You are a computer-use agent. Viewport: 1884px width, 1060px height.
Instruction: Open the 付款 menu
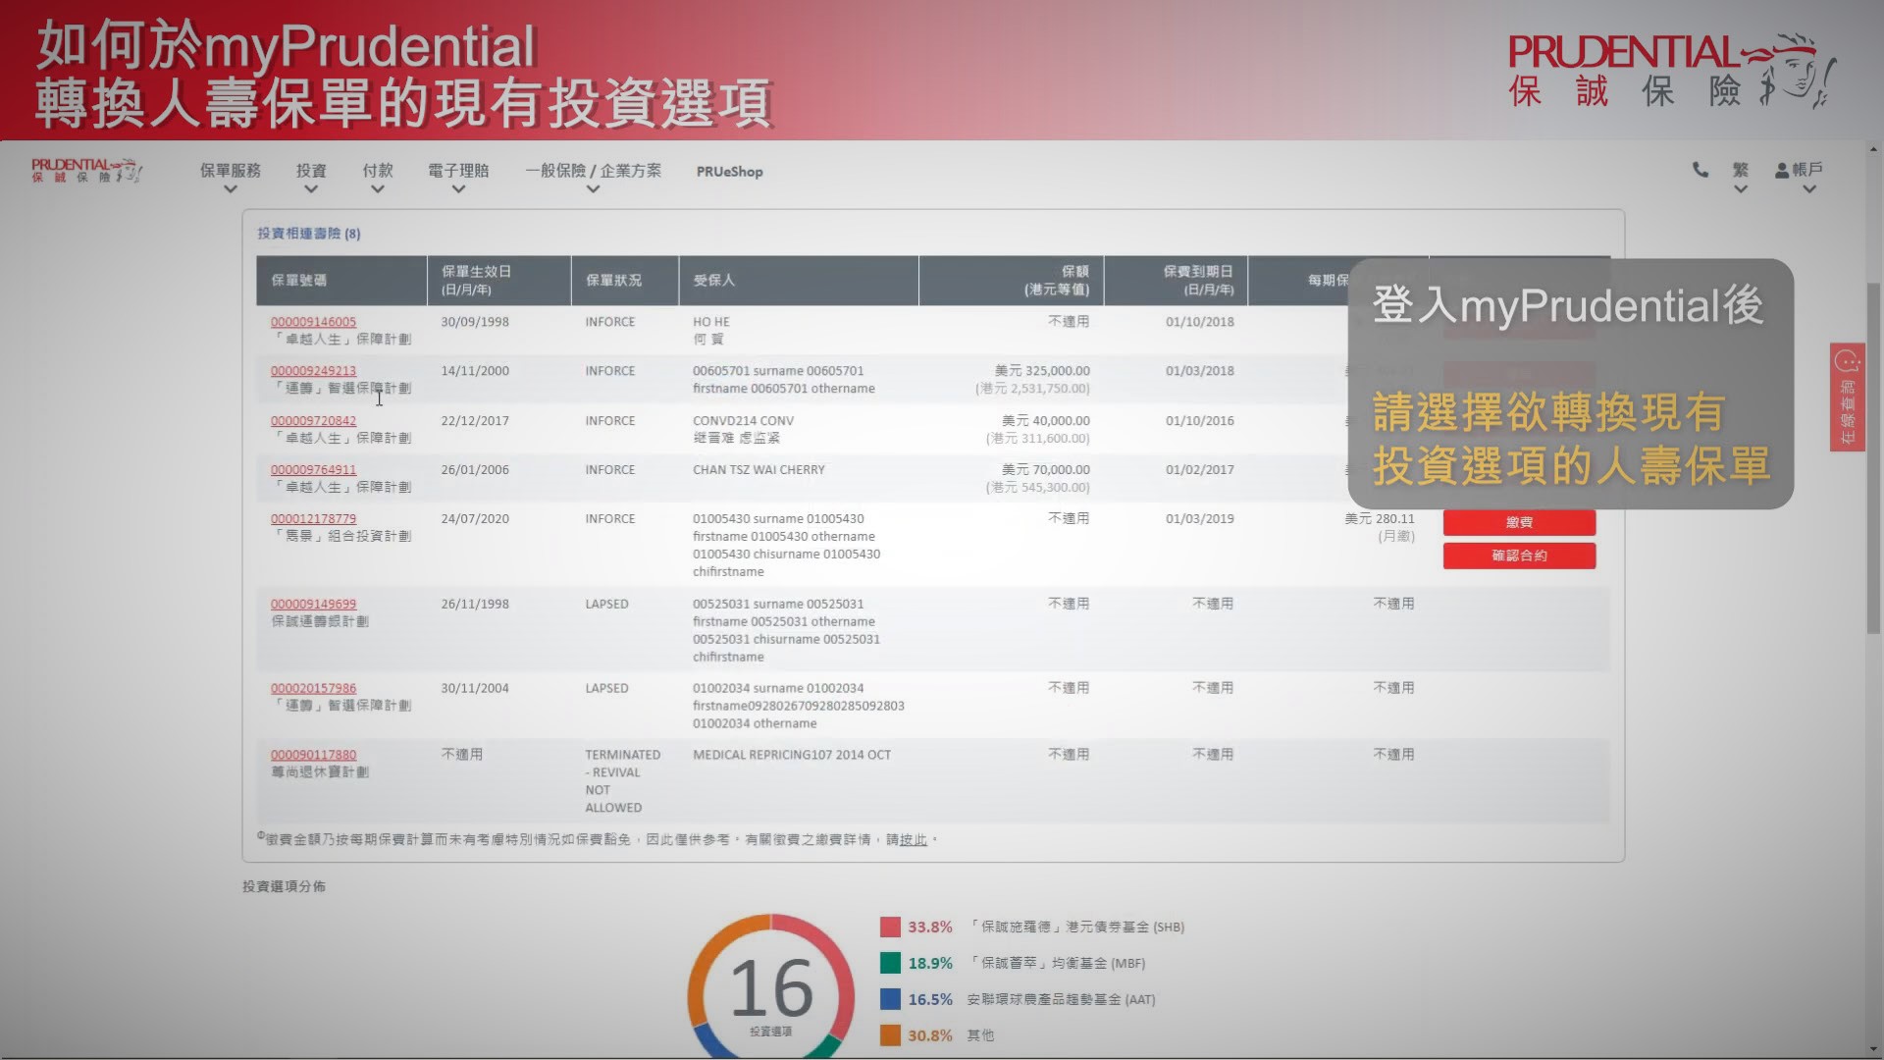[378, 171]
